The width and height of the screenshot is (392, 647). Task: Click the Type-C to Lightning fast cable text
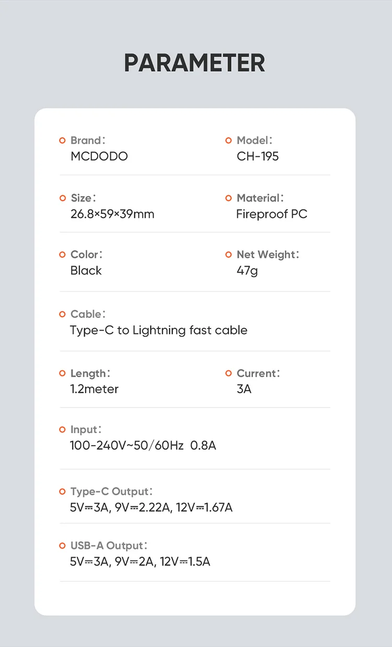click(159, 330)
